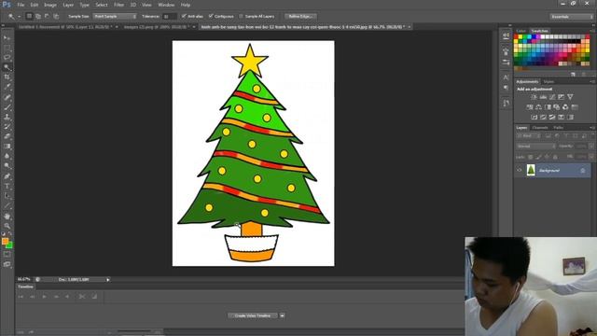Change screen mode icon at toolbox bottom
597x336 pixels.
(x=7, y=264)
